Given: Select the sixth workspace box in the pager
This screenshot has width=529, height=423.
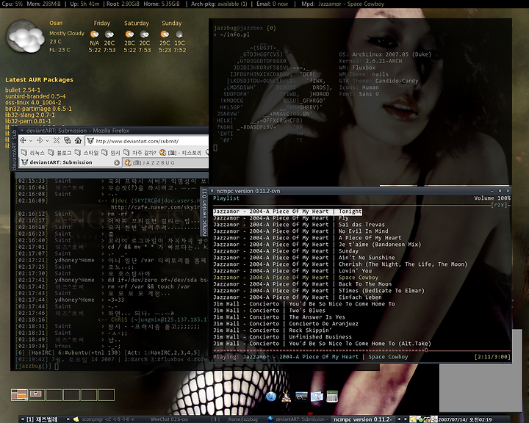Looking at the screenshot, I should (107, 394).
